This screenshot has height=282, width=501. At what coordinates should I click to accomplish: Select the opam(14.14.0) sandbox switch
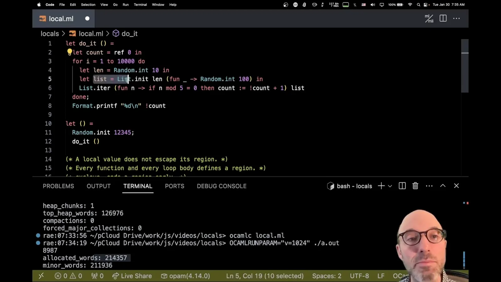185,276
